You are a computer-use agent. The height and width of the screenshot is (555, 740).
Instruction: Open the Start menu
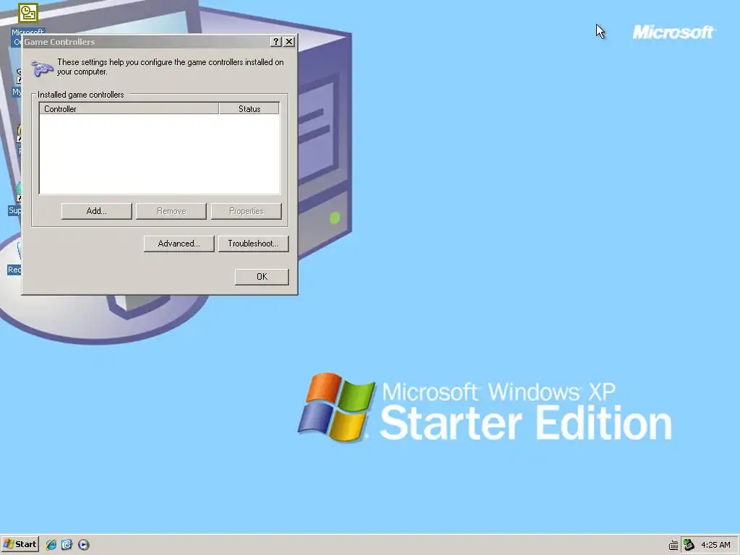point(20,544)
